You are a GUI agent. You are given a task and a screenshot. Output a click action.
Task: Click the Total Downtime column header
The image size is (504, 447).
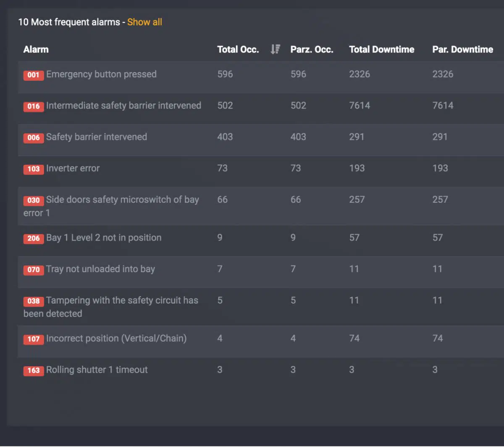(381, 49)
